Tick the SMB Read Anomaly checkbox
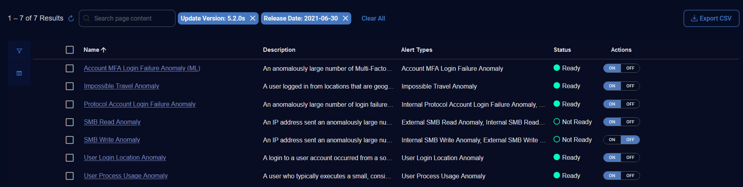 [70, 122]
